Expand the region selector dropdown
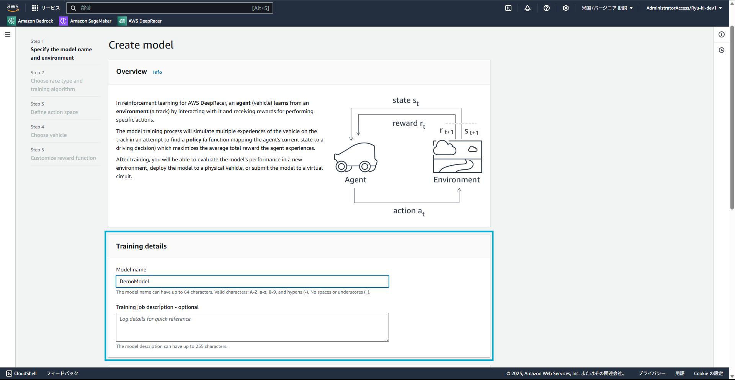Image resolution: width=735 pixels, height=380 pixels. click(607, 8)
